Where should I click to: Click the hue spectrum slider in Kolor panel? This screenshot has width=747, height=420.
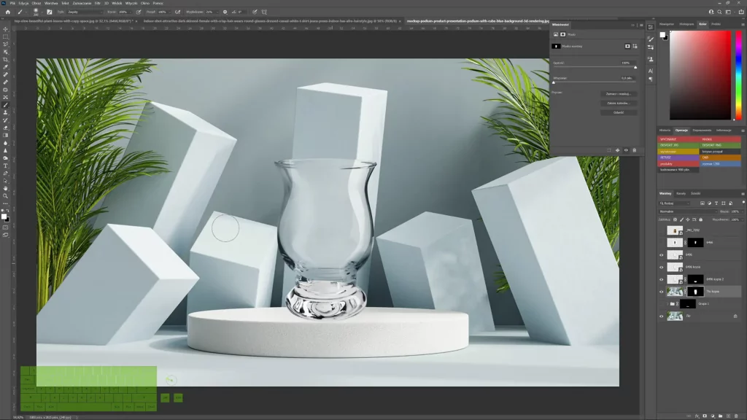[x=738, y=75]
